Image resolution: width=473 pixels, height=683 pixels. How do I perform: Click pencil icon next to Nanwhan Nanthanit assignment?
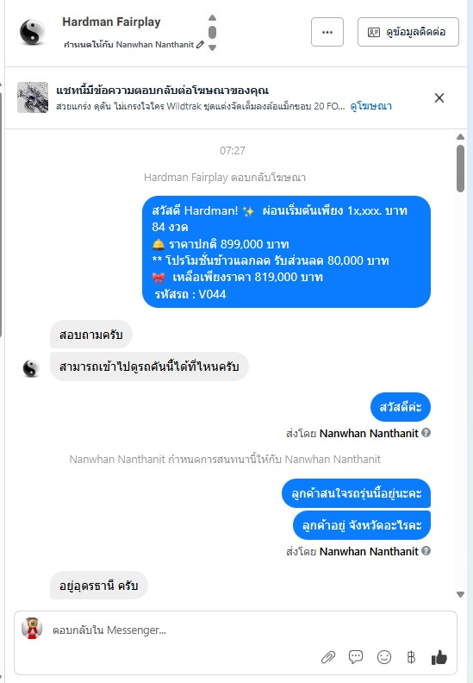pos(200,45)
